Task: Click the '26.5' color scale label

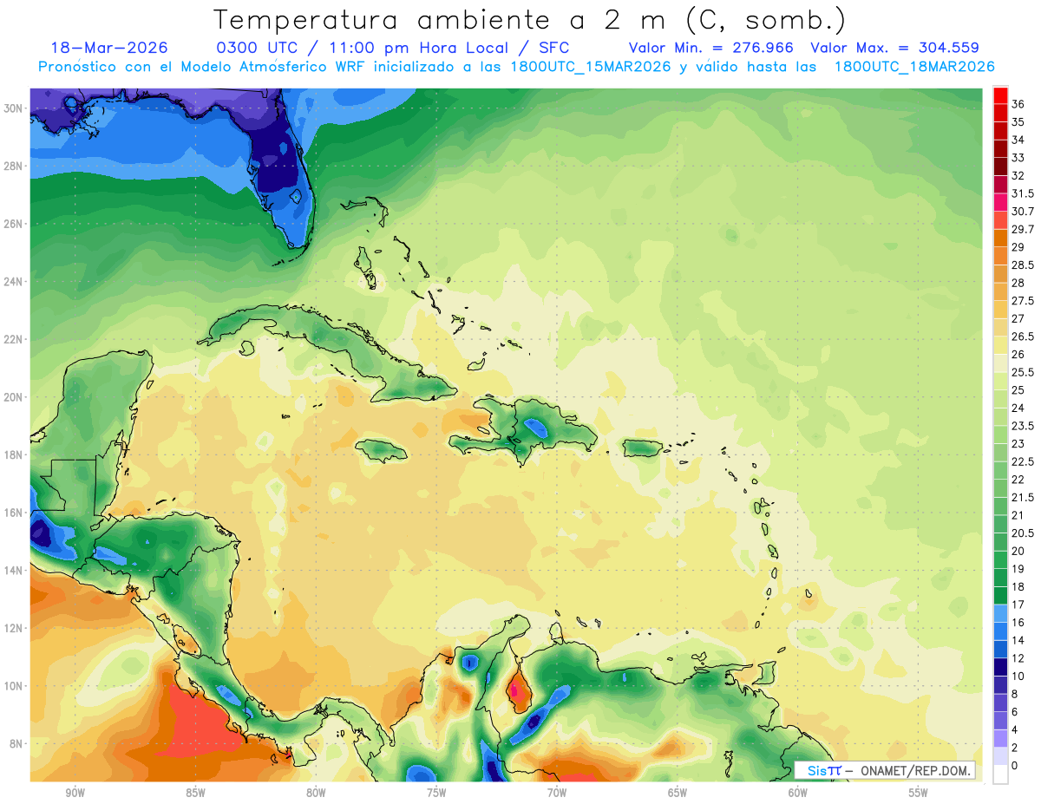Action: click(x=1022, y=337)
